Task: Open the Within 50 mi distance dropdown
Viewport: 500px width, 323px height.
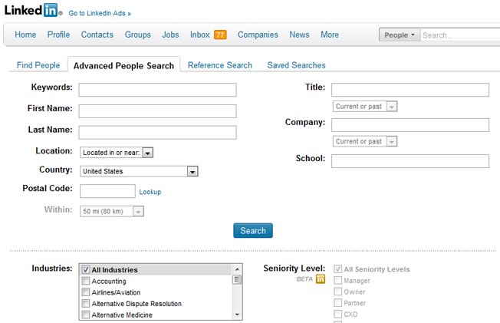Action: pyautogui.click(x=112, y=211)
